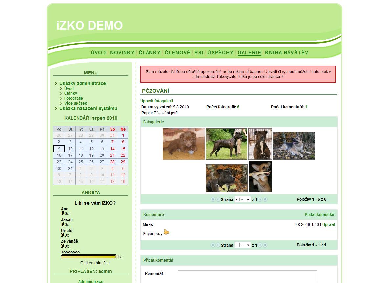Open comments page number dropdown
The image size is (389, 283).
click(242, 245)
